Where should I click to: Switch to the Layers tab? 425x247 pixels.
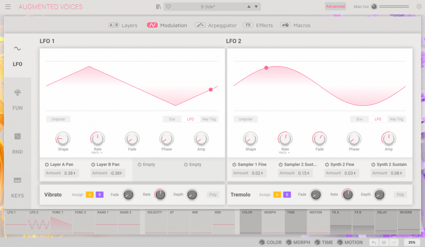tap(123, 25)
